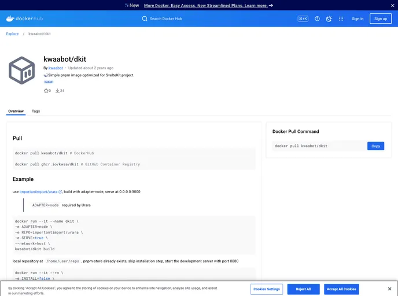Screen dimensions: 398x296
Task: Click the Pull section heading
Action: (17, 138)
